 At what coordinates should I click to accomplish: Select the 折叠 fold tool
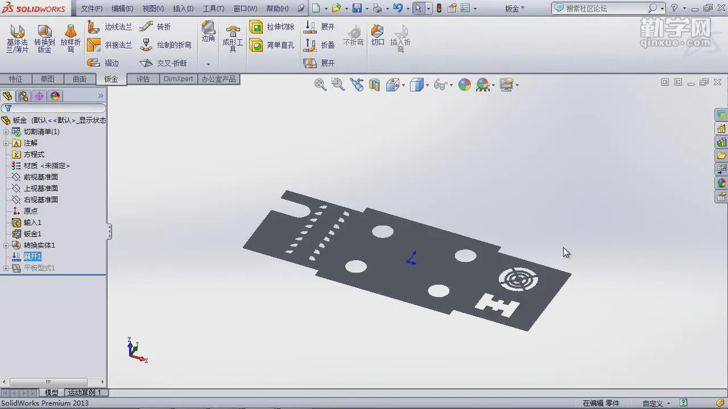[x=319, y=45]
